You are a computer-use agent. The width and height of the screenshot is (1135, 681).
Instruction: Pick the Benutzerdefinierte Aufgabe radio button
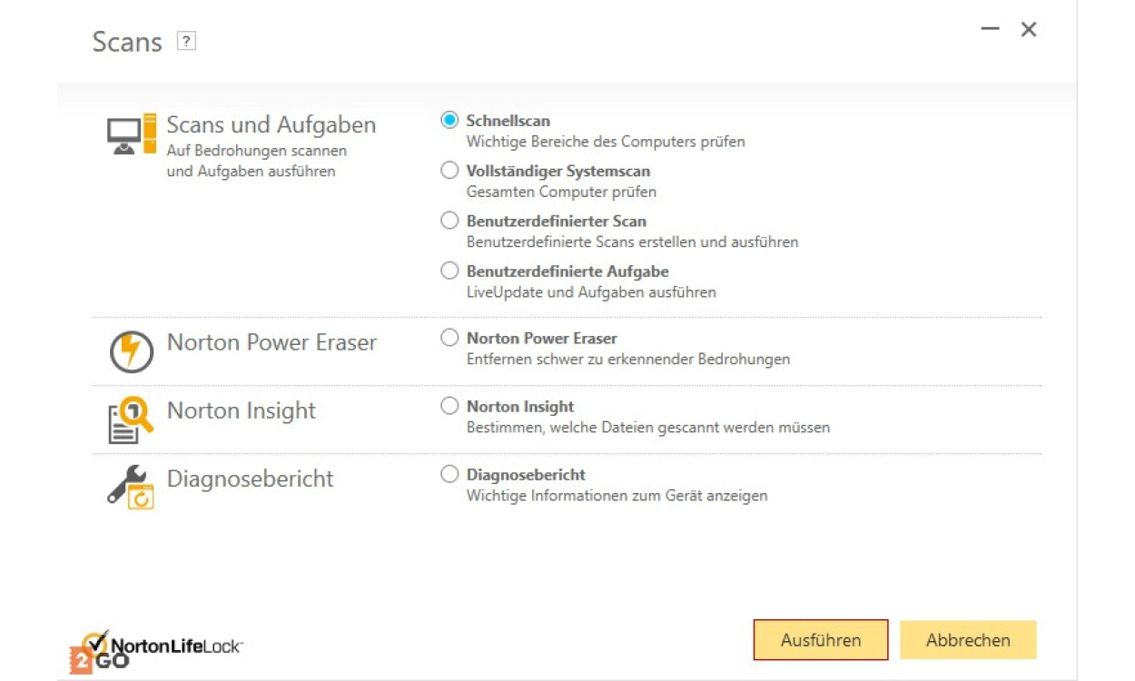tap(449, 271)
